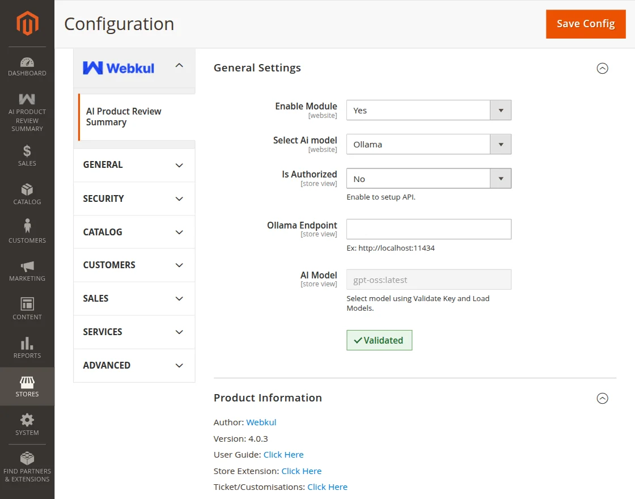The image size is (635, 499).
Task: Click the Magento logo icon
Action: (x=27, y=23)
